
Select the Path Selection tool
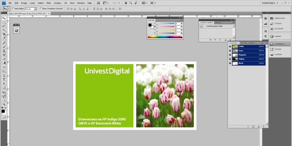coord(4,83)
